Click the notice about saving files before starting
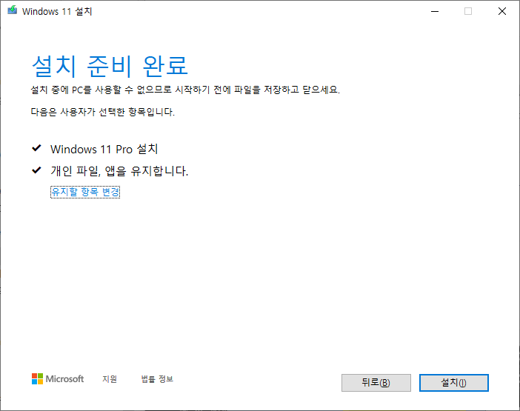 tap(185, 90)
